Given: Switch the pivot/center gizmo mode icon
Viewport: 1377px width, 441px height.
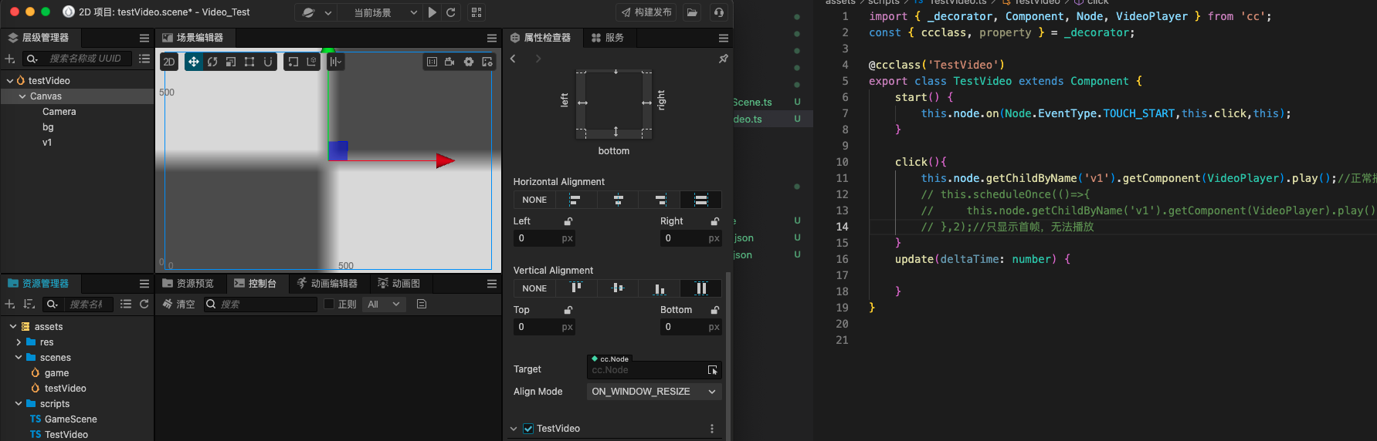Looking at the screenshot, I should (293, 62).
